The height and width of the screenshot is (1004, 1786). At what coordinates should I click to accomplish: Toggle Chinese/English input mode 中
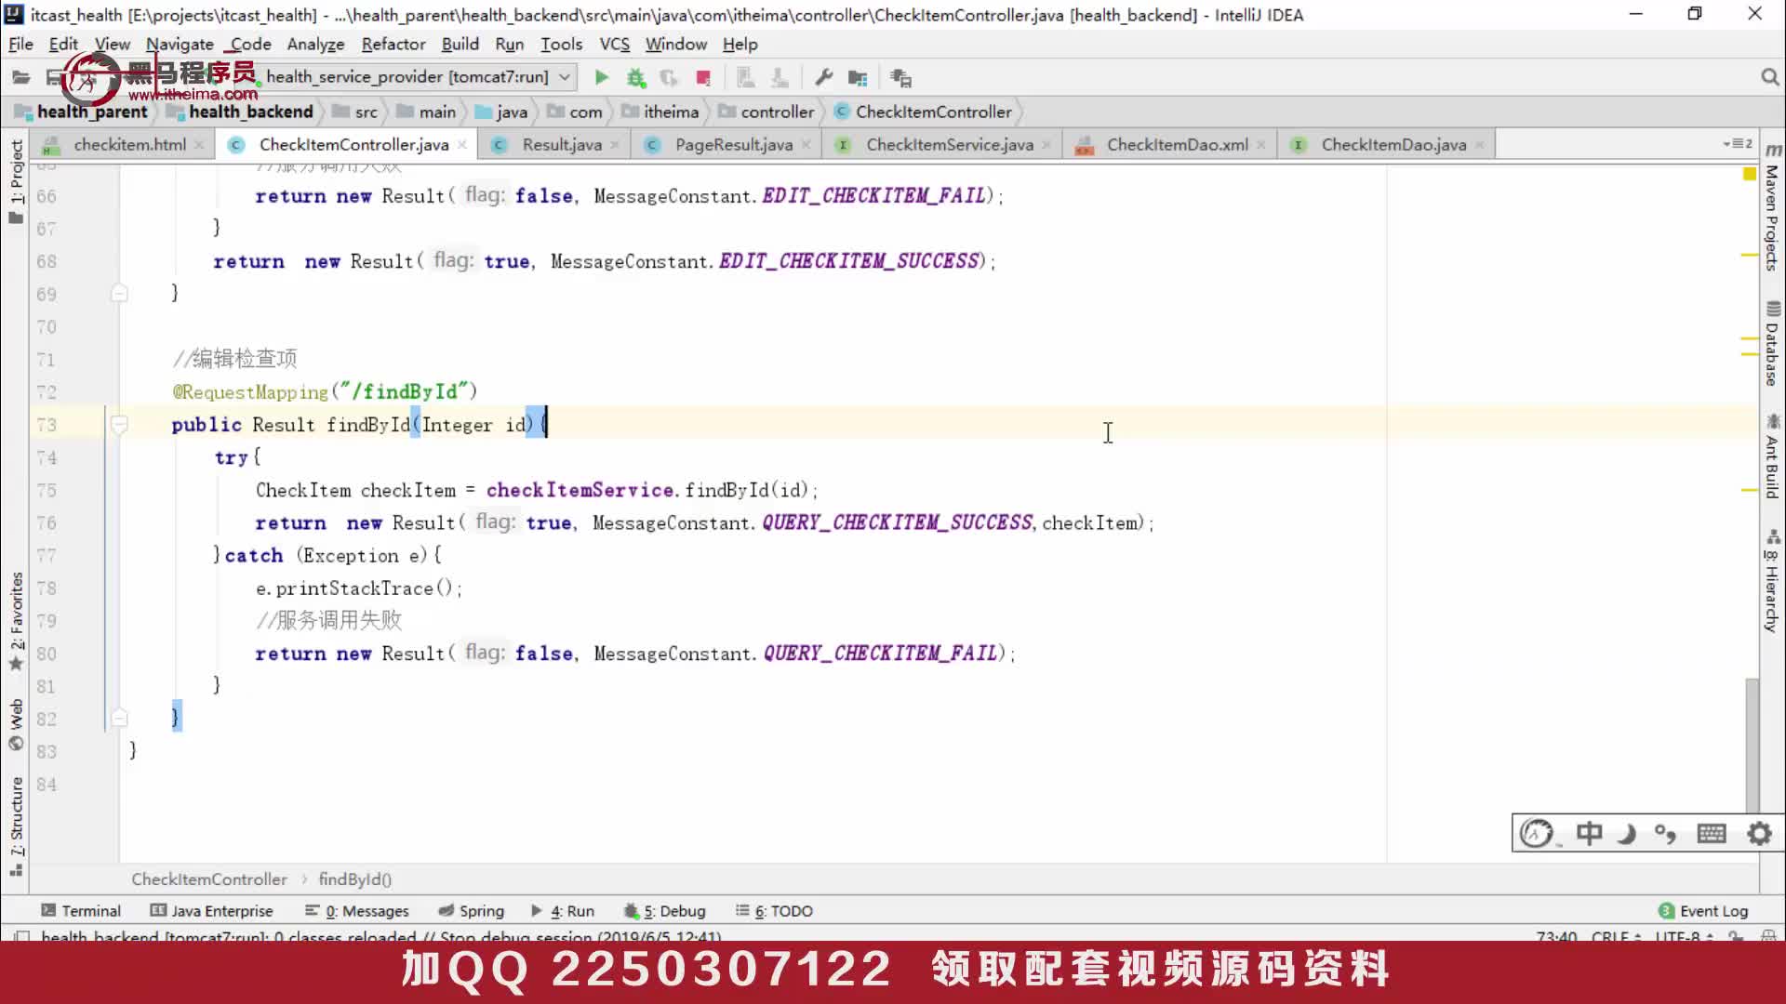pyautogui.click(x=1589, y=833)
